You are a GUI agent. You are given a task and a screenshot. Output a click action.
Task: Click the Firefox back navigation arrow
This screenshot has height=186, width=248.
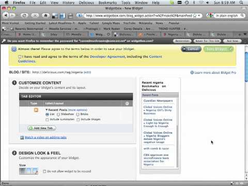[6, 16]
